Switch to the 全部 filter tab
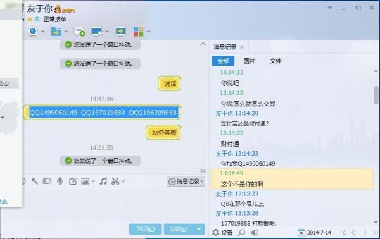 [x=223, y=61]
